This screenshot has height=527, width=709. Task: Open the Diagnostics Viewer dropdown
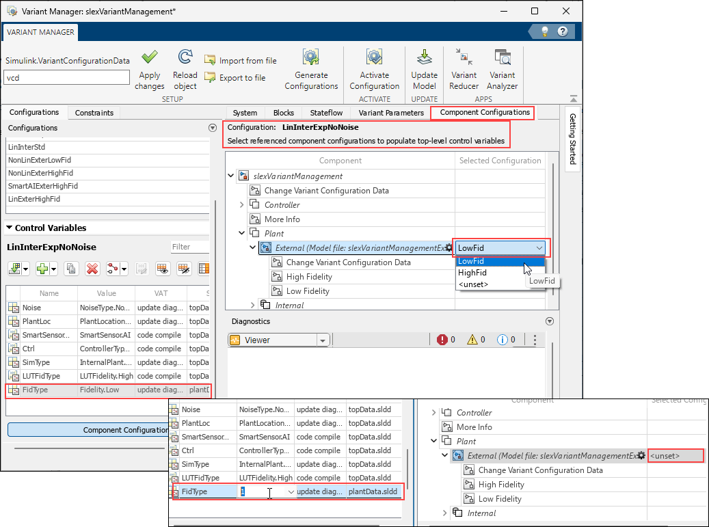(323, 340)
